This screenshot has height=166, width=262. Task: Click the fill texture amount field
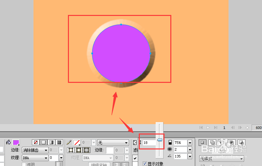point(54,158)
